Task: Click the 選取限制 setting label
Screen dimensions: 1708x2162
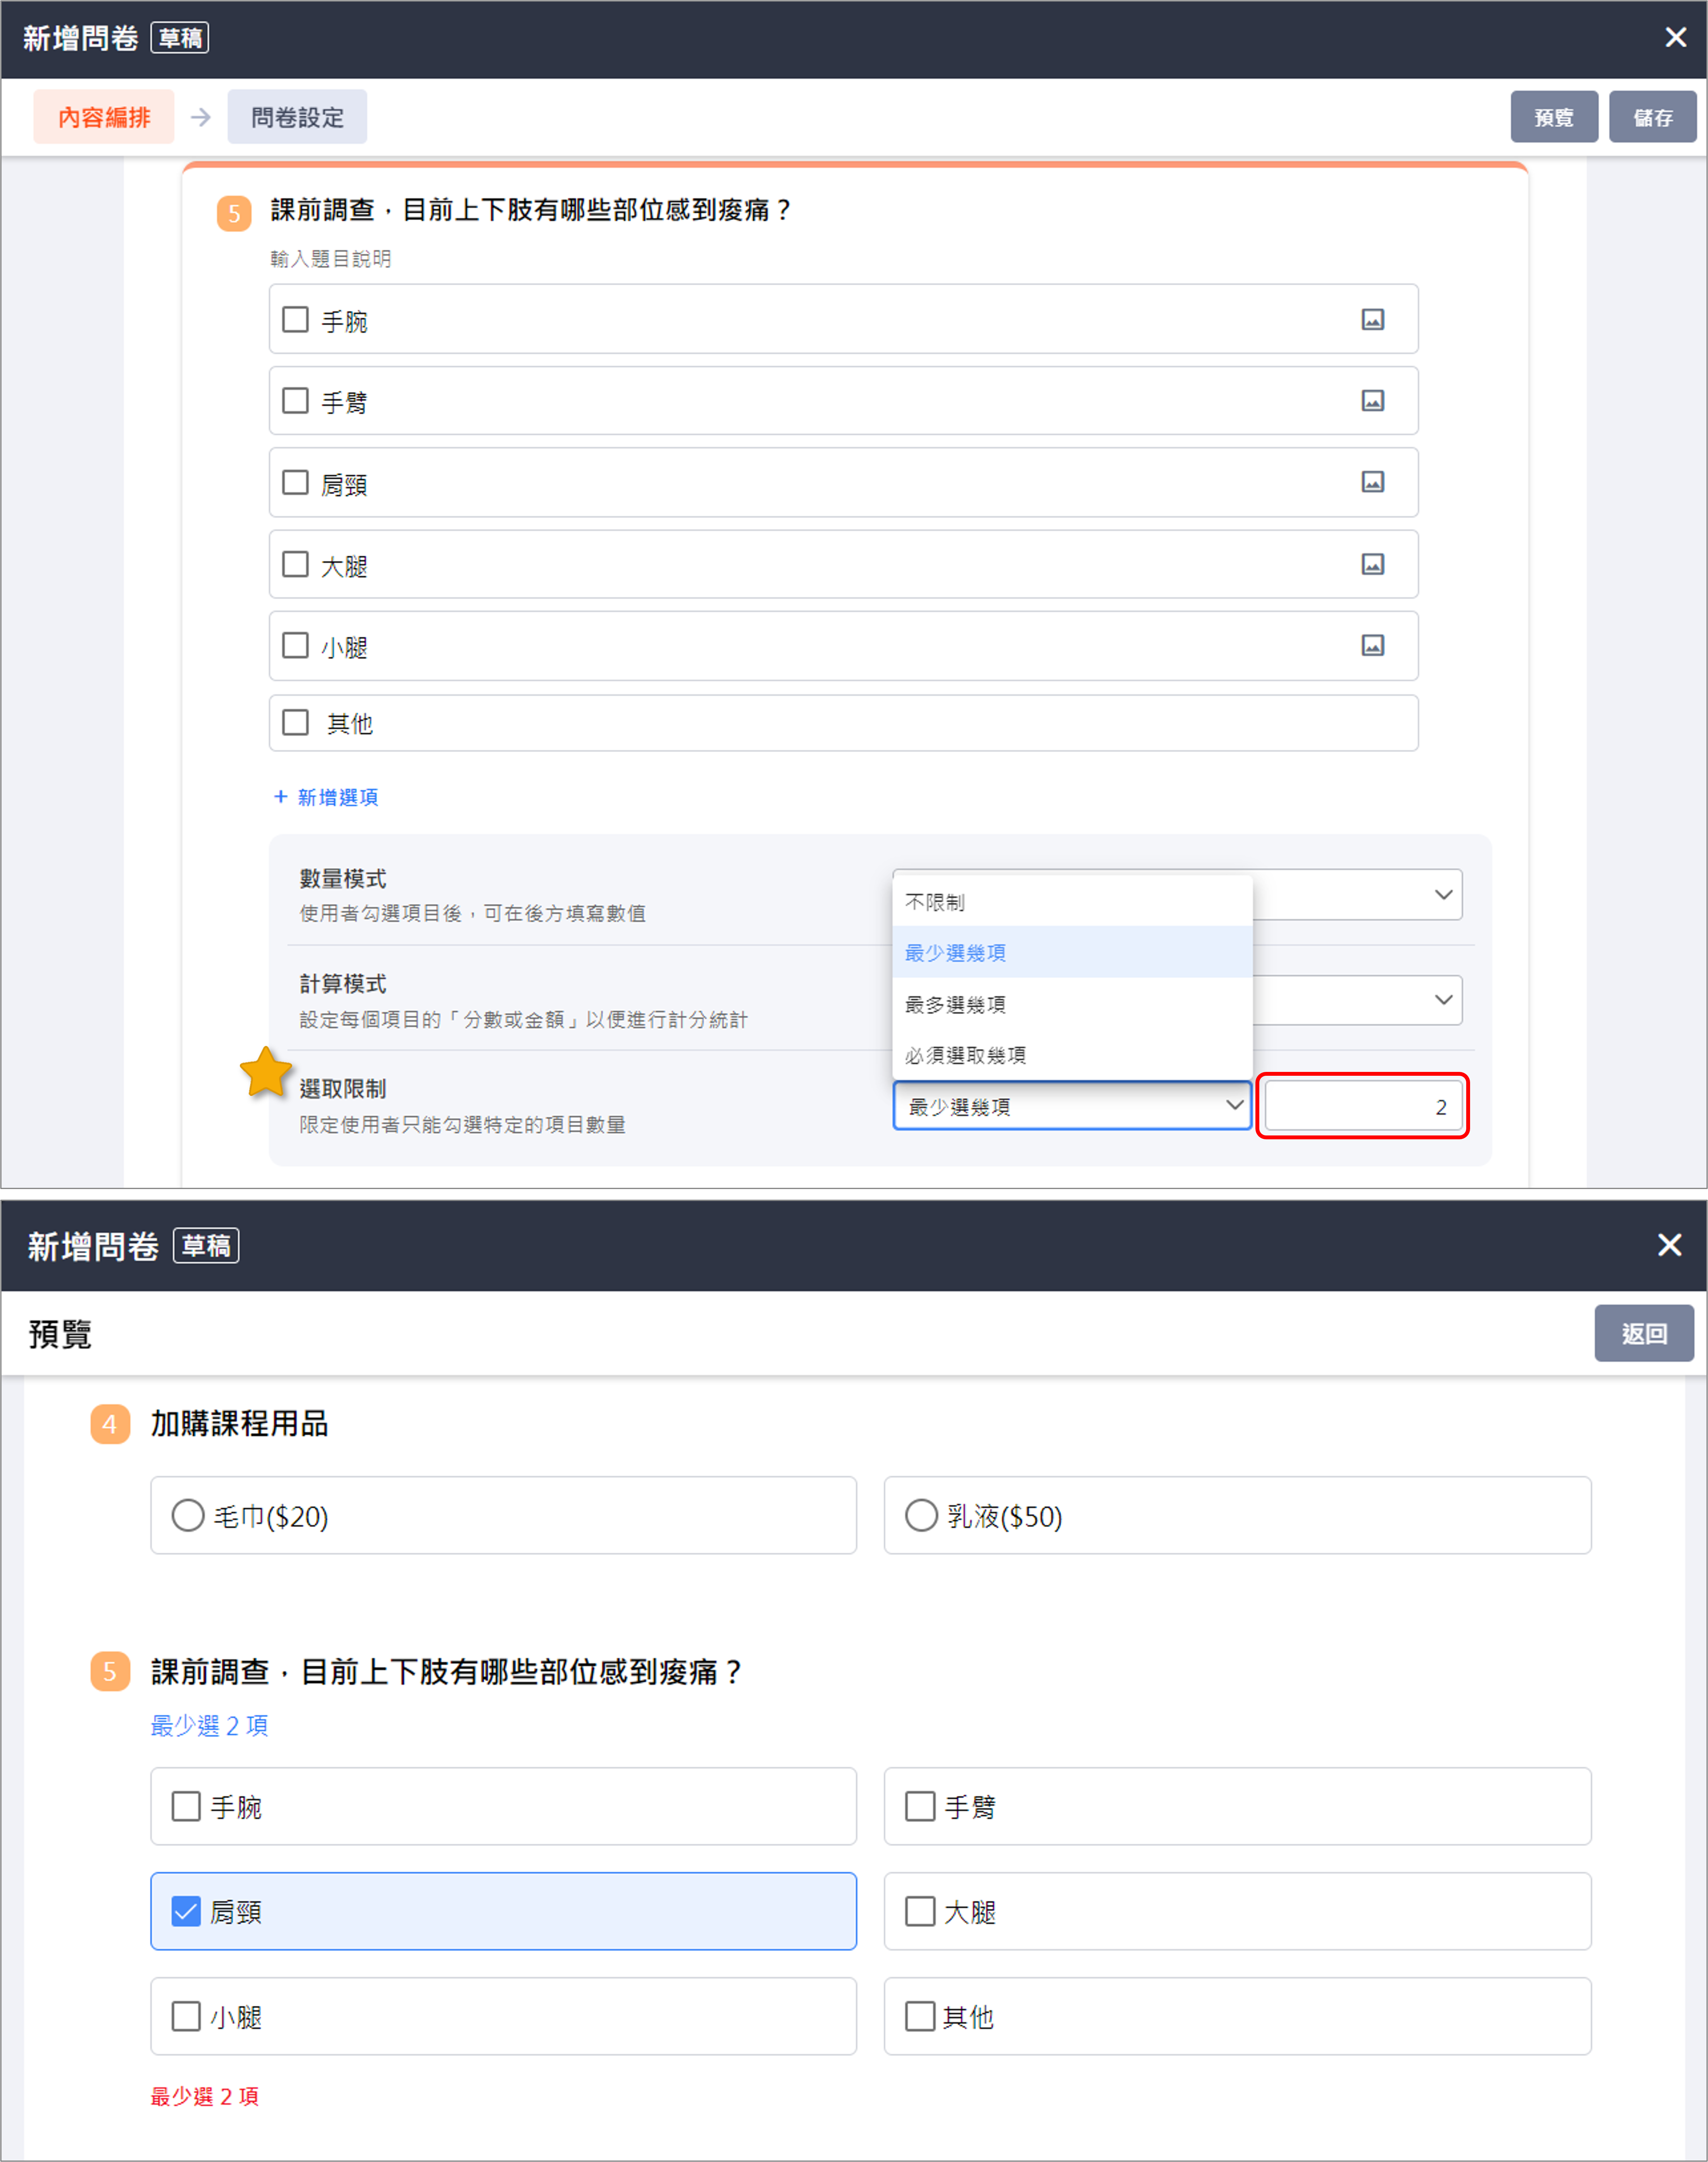Action: click(343, 1089)
